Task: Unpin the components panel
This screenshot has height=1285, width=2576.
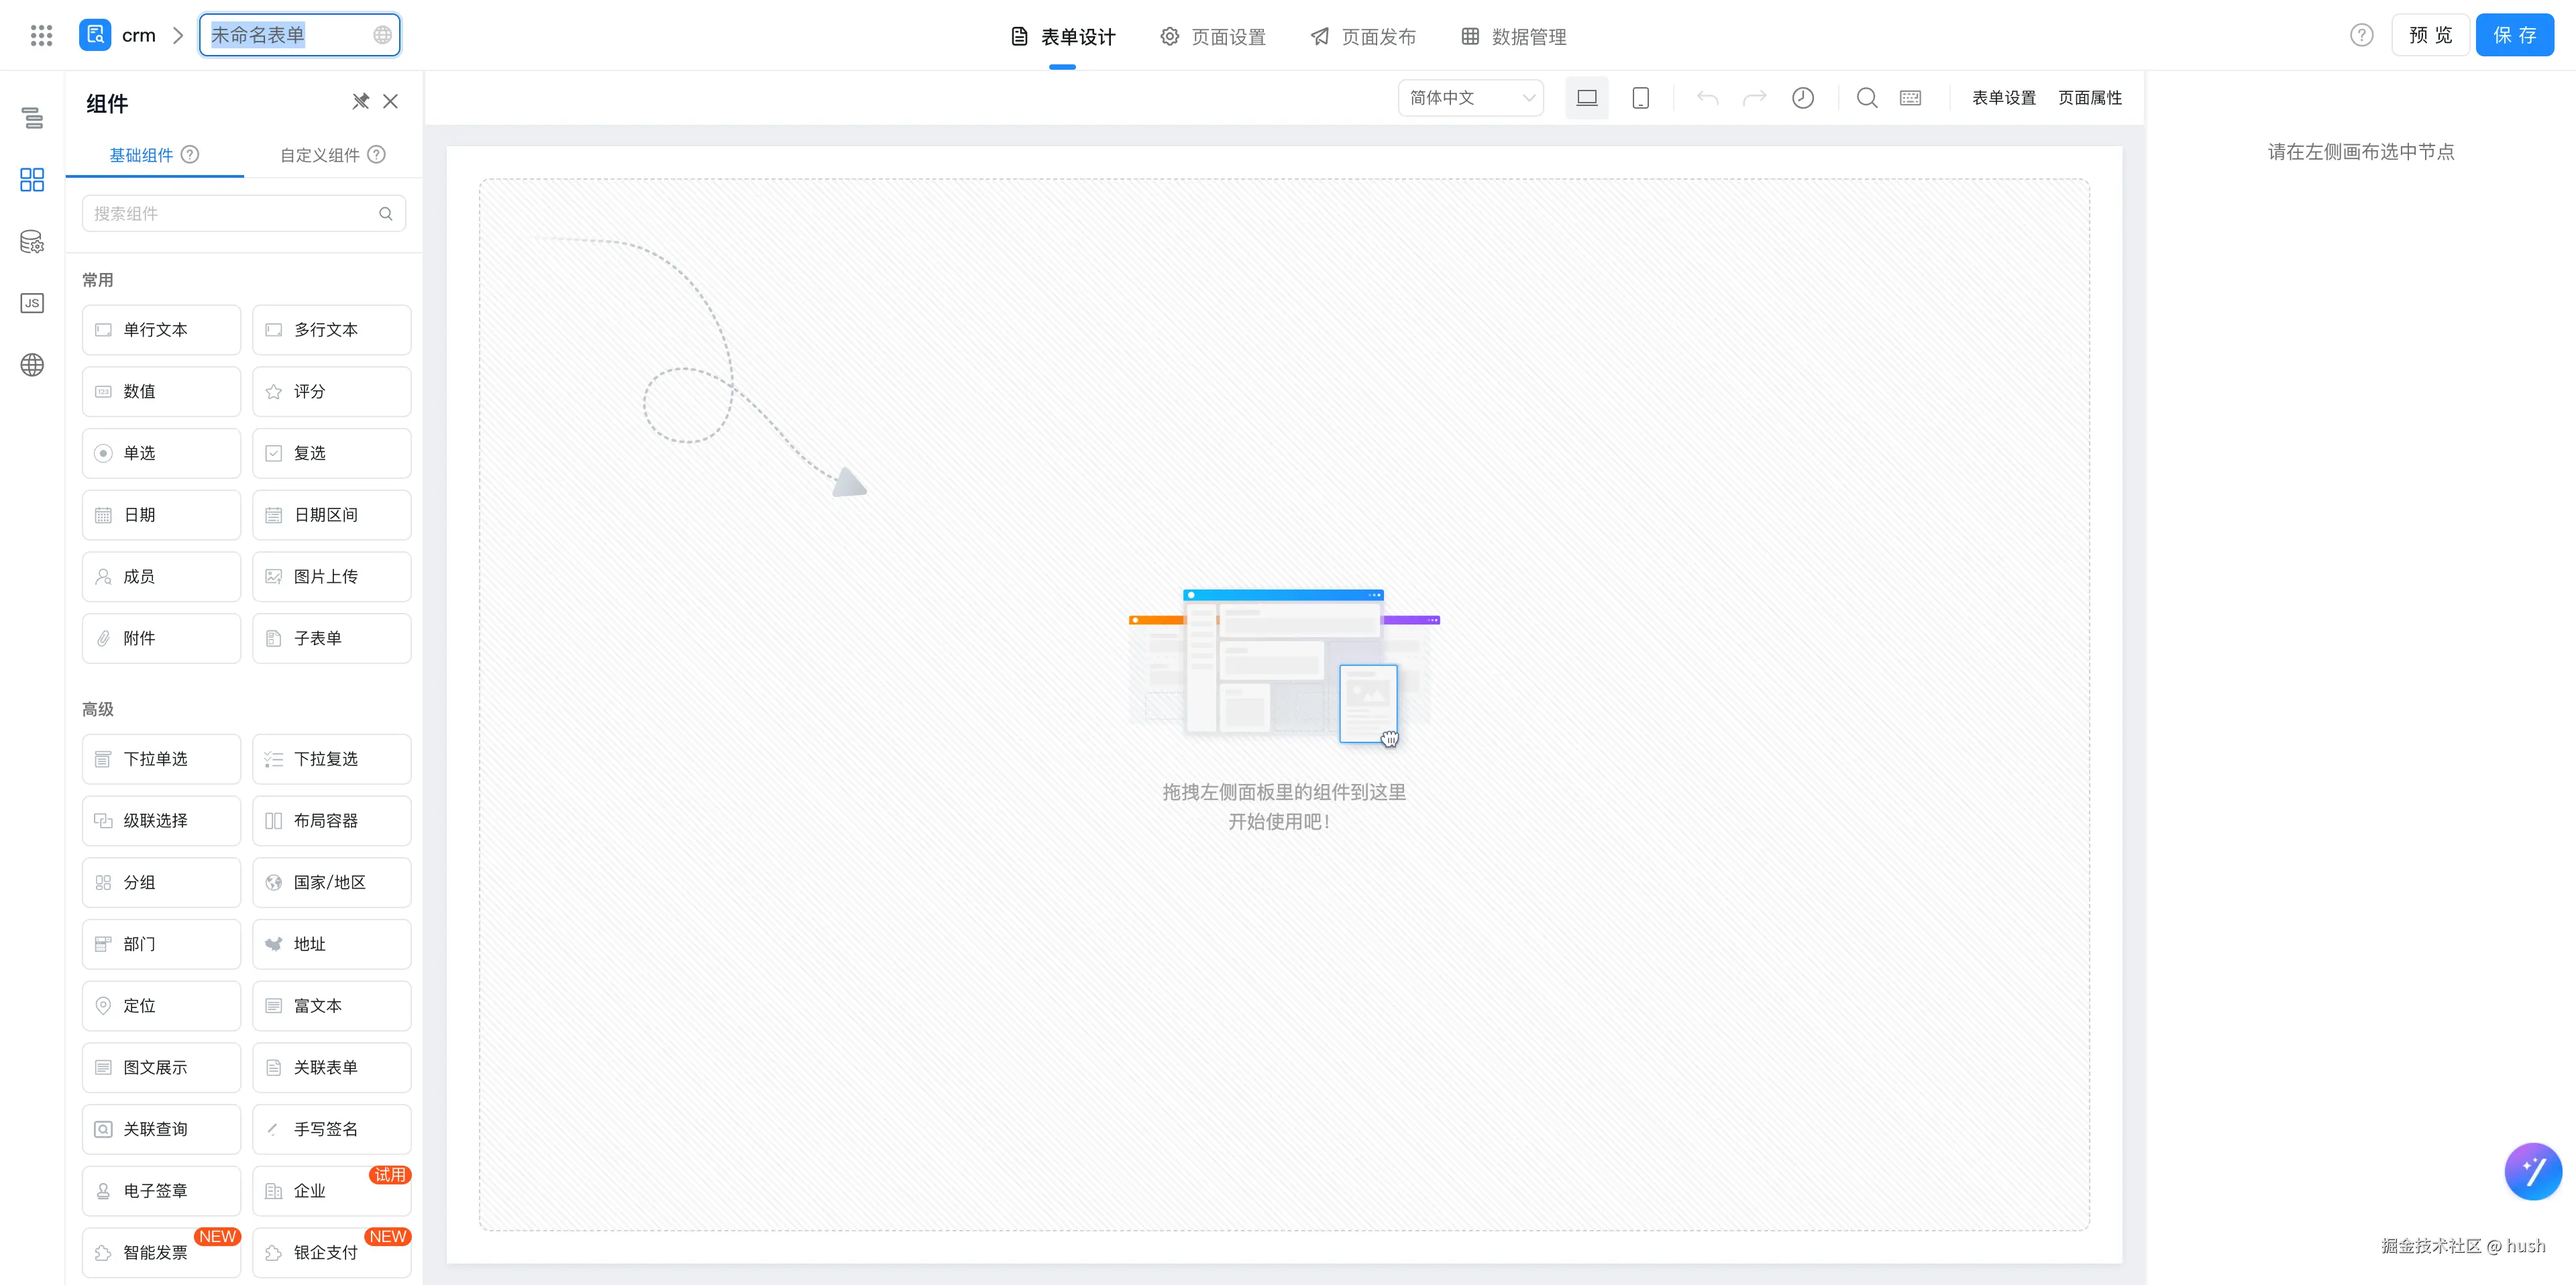Action: pyautogui.click(x=360, y=101)
